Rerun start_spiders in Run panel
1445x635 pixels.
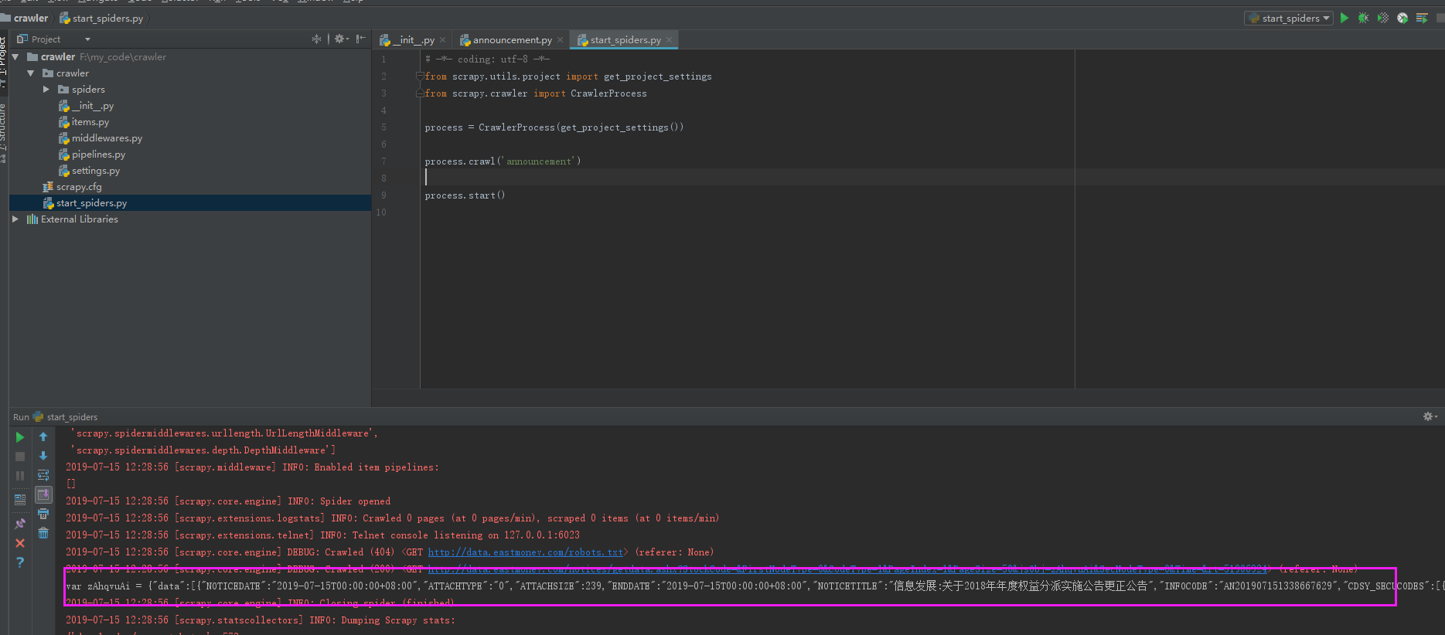pos(20,437)
